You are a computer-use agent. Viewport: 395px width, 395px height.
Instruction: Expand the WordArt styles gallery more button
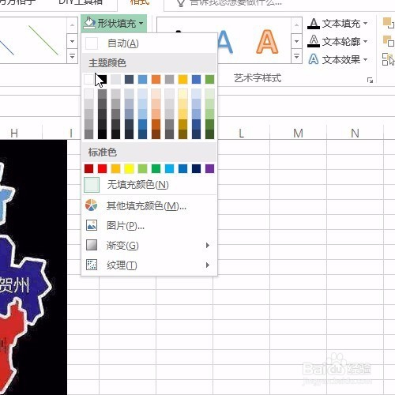coord(296,56)
